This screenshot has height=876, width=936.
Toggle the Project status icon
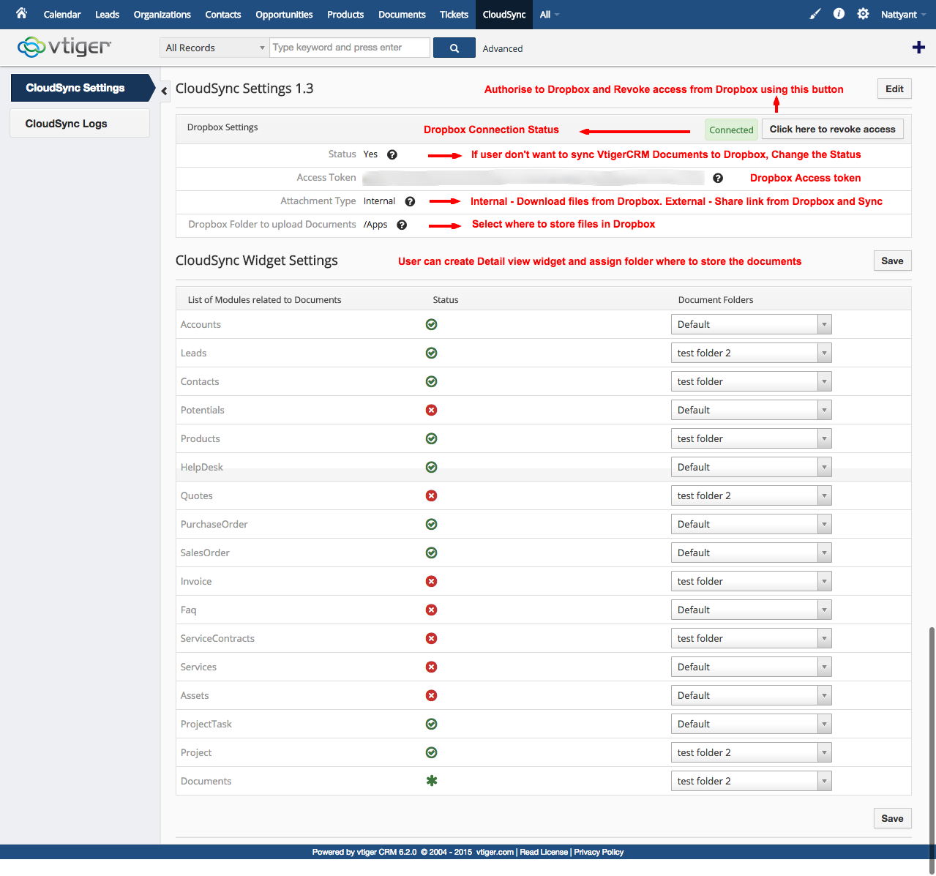pos(432,752)
